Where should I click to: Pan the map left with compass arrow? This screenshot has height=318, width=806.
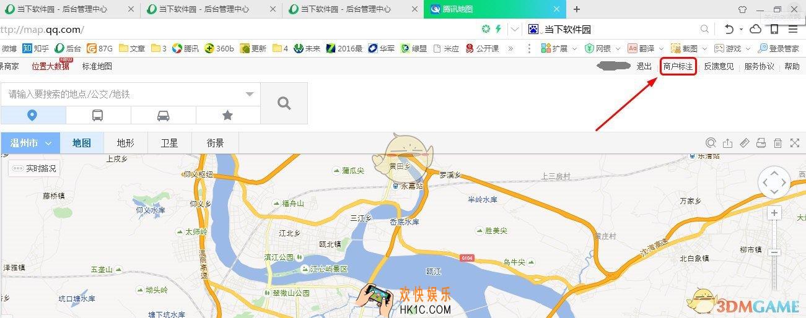pyautogui.click(x=765, y=183)
